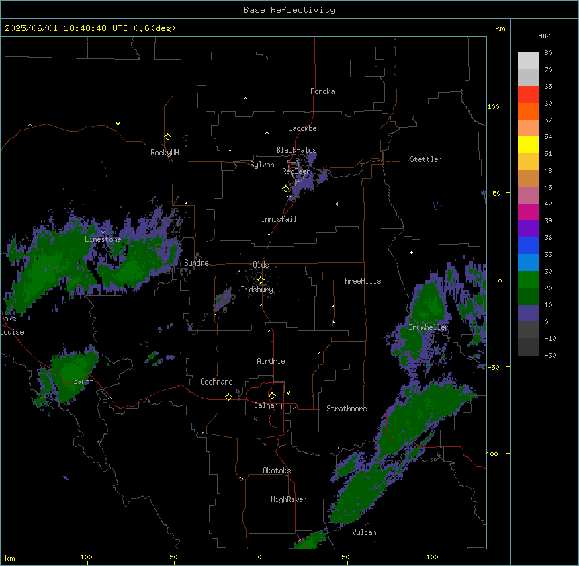Select the magenta swatch in dBZ legend

click(528, 212)
